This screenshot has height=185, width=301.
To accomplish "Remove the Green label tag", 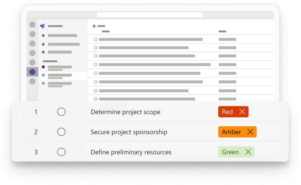I will (x=248, y=152).
